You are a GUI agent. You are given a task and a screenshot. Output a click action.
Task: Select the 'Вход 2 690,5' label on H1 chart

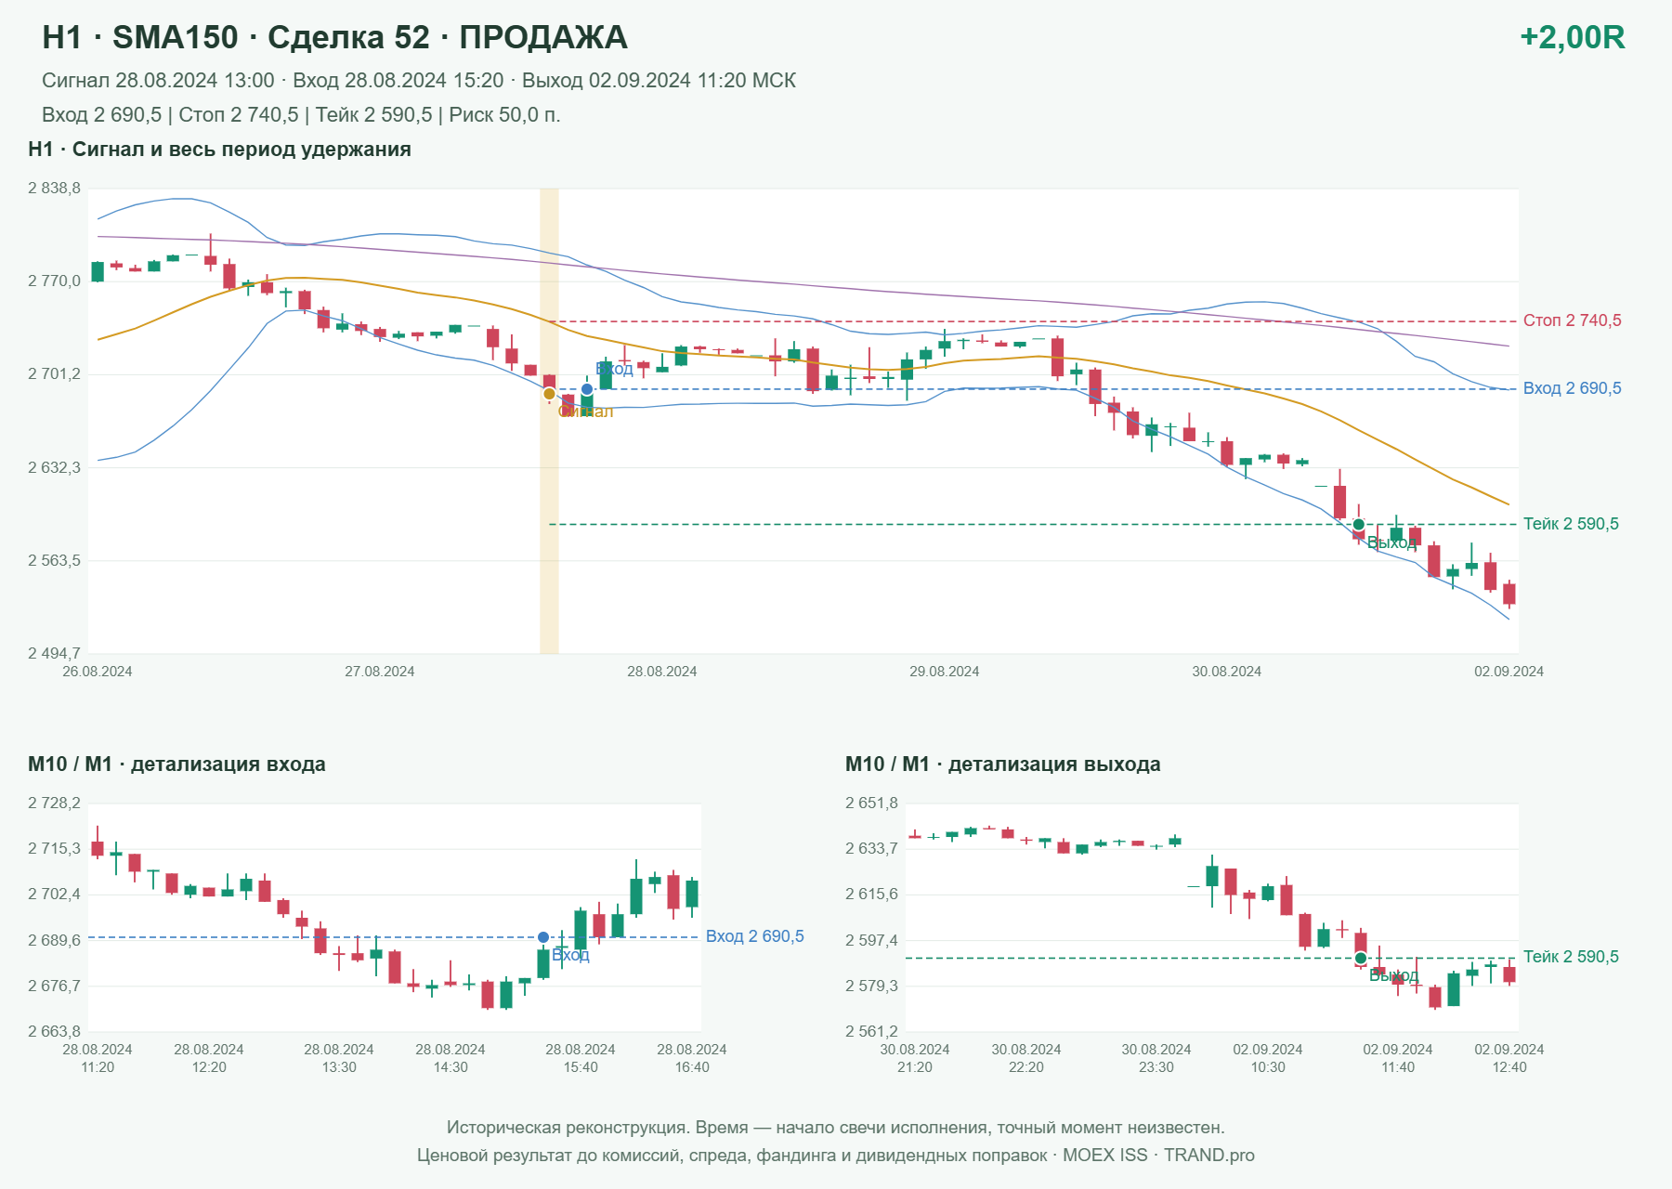point(1573,388)
